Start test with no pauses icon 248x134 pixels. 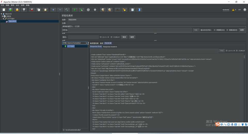pyautogui.click(x=81, y=10)
